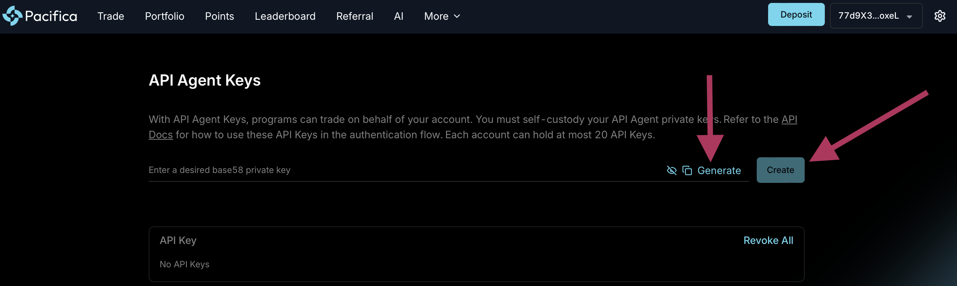Switch to the AI page
Image resolution: width=957 pixels, height=286 pixels.
398,16
